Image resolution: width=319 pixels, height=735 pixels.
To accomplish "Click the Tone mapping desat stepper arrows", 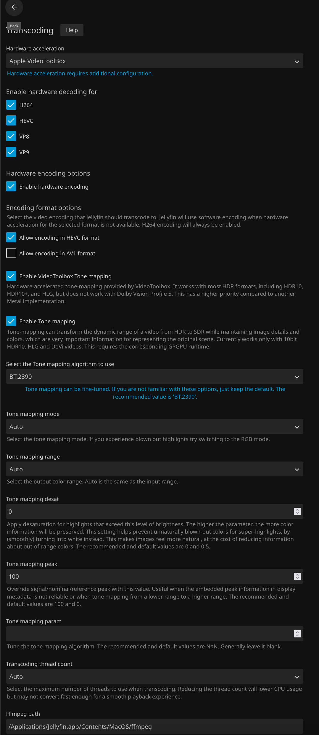I will click(297, 512).
